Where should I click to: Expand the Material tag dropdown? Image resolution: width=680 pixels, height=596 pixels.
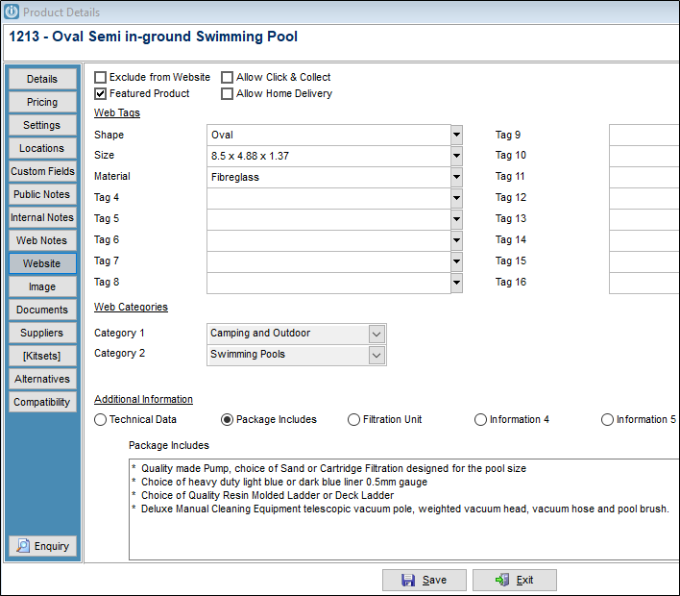pyautogui.click(x=456, y=177)
